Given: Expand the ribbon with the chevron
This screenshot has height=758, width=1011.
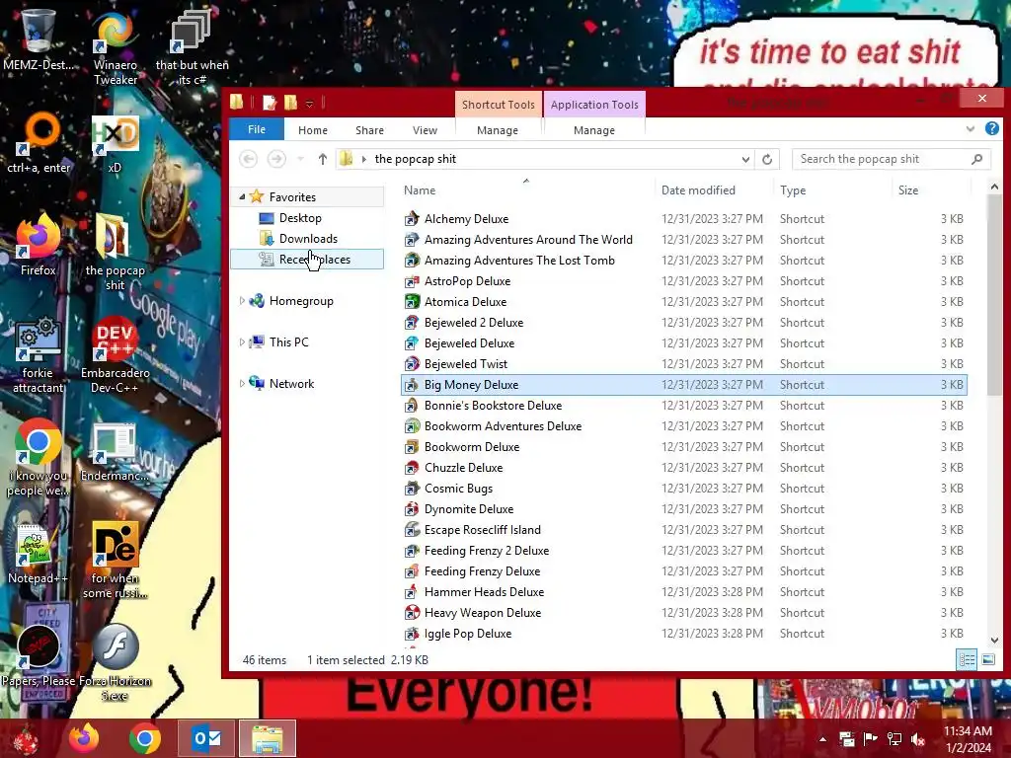Looking at the screenshot, I should pyautogui.click(x=971, y=129).
